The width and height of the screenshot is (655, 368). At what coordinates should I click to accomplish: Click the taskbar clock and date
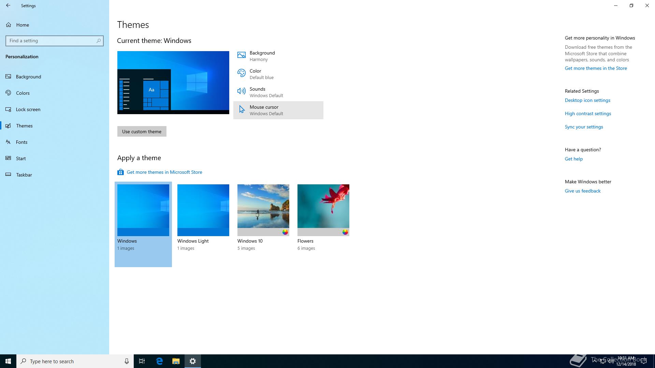(626, 361)
